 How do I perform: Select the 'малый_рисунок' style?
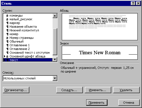pos(28,19)
